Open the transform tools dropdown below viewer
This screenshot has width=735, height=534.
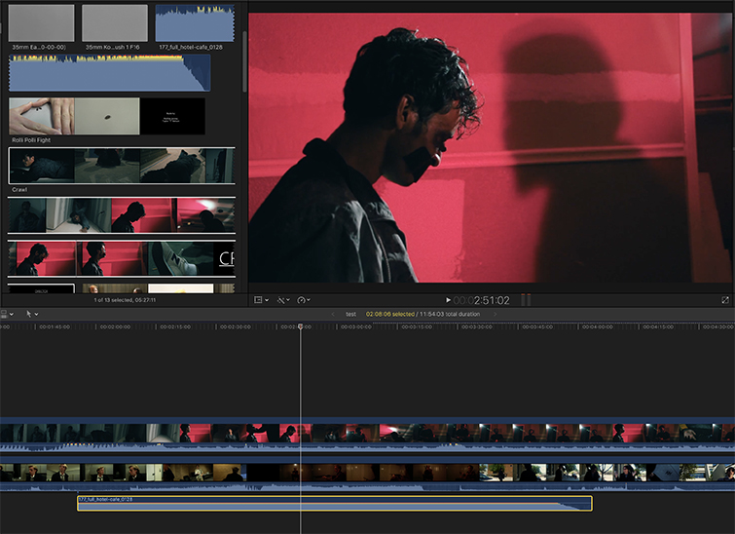[x=260, y=300]
